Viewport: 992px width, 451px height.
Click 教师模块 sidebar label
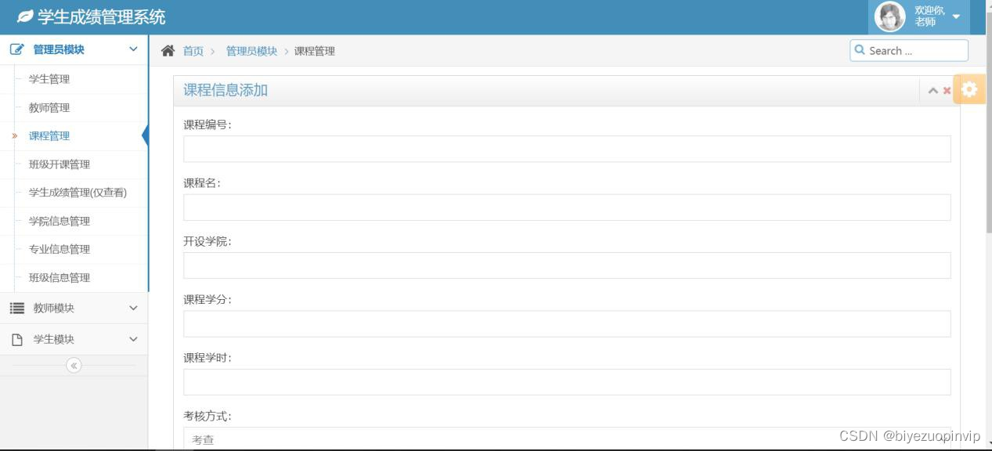pyautogui.click(x=54, y=308)
